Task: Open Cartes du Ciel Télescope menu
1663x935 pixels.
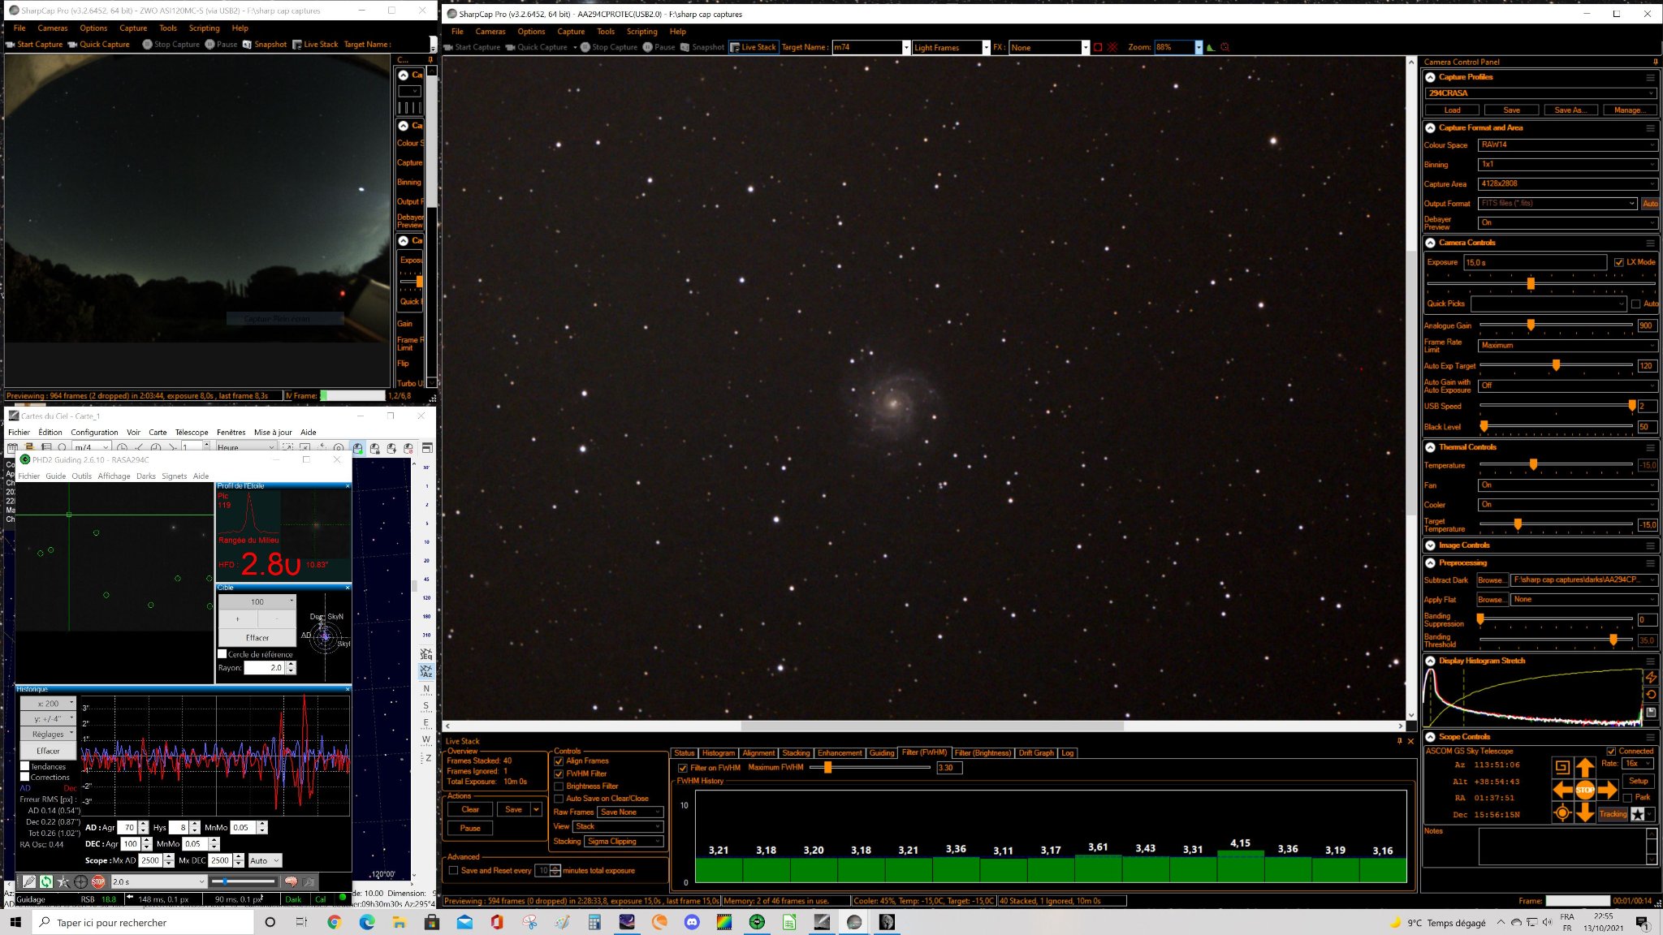Action: (192, 433)
